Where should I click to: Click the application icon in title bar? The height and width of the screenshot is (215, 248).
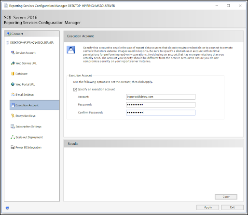point(6,6)
